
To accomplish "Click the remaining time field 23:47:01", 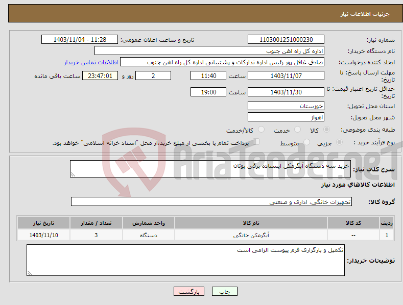I will click(100, 75).
